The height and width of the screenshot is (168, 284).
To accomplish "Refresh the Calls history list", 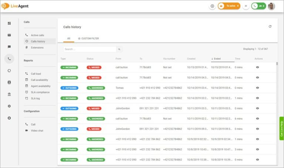I will (x=270, y=27).
